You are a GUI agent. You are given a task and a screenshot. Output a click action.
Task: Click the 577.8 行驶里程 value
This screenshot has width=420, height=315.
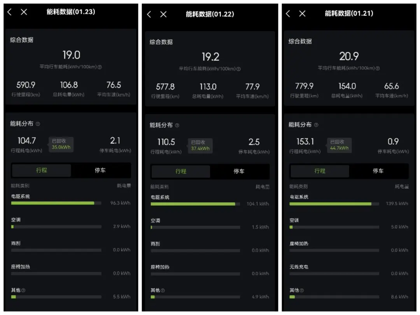pyautogui.click(x=165, y=87)
